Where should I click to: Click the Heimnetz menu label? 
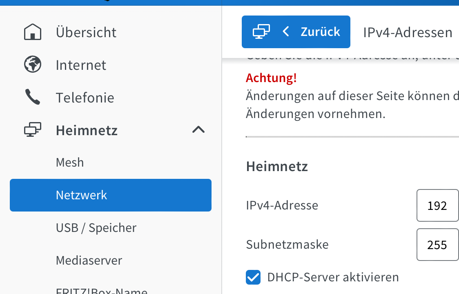click(87, 130)
